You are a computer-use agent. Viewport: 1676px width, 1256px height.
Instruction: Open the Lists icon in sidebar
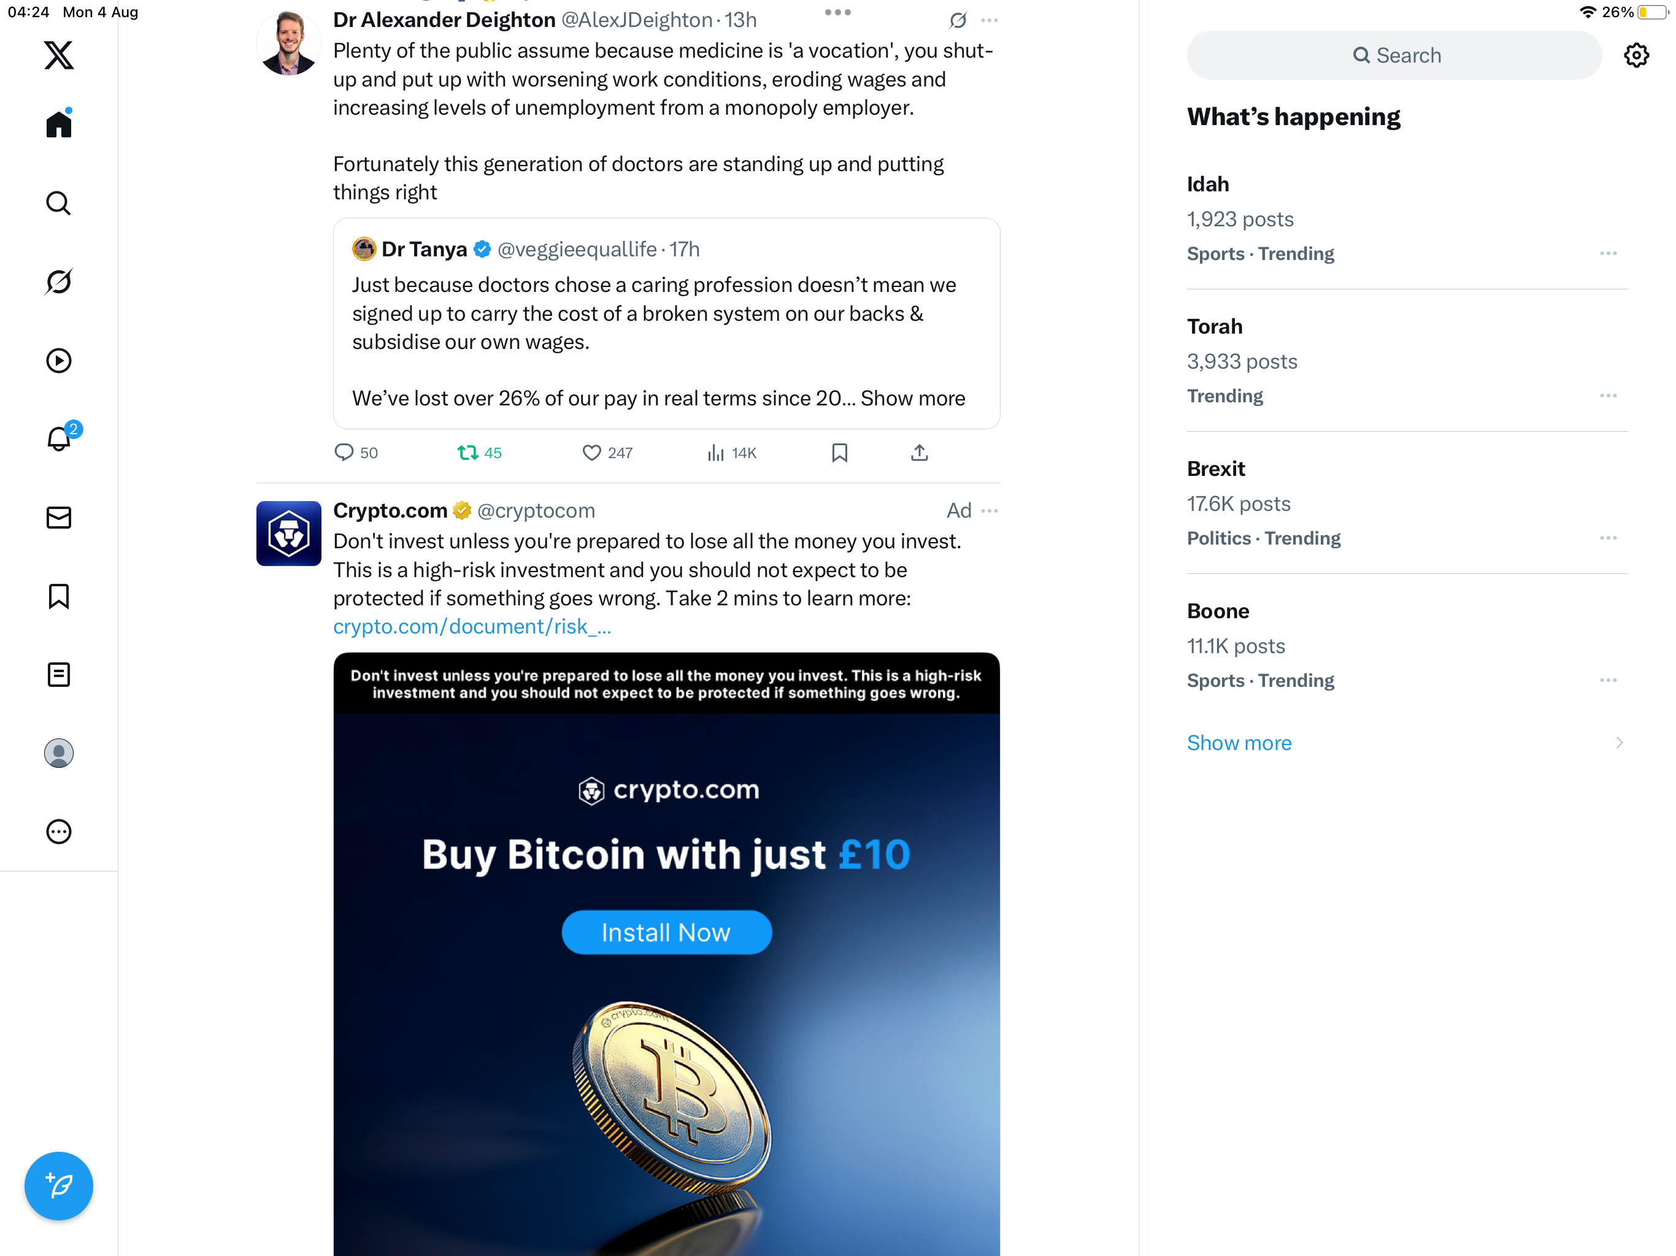coord(58,674)
